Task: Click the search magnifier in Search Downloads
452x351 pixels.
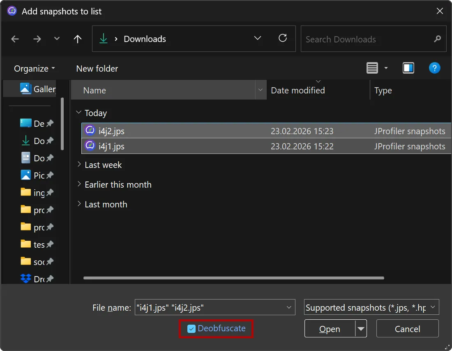Action: point(437,39)
